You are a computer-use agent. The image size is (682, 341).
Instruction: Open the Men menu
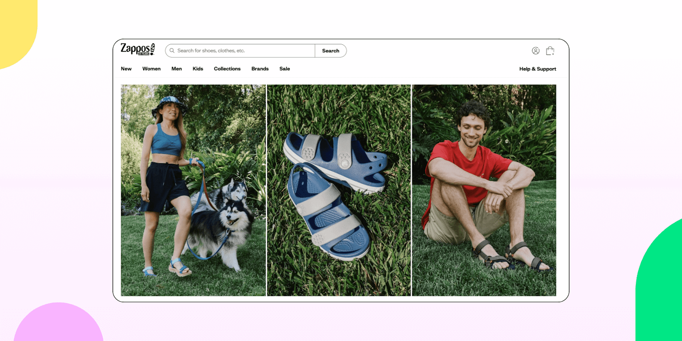pyautogui.click(x=176, y=69)
